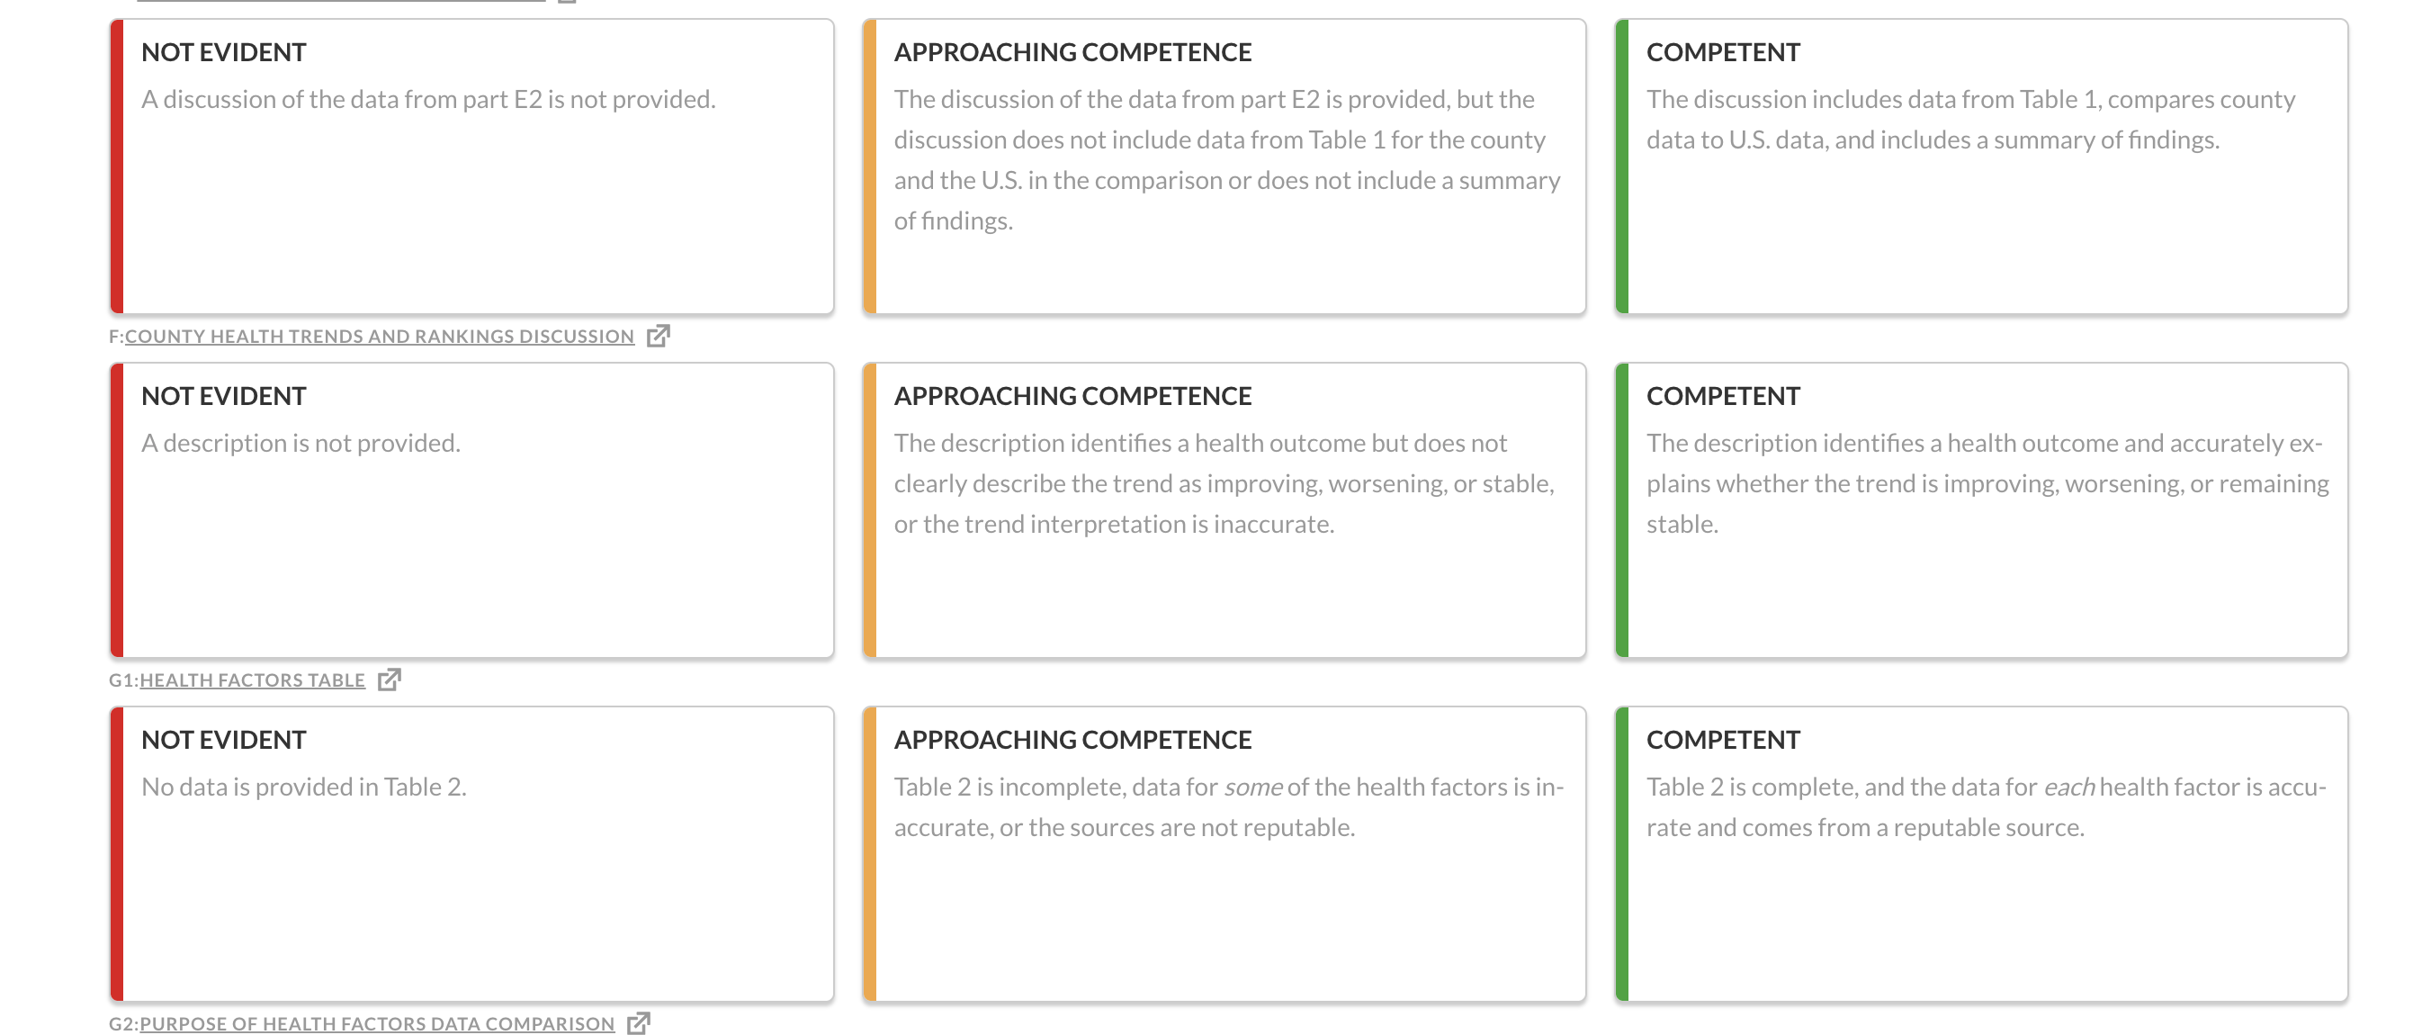The height and width of the screenshot is (1035, 2422).
Task: Select Competent card explaining trend improving or worsening
Action: [x=1982, y=510]
